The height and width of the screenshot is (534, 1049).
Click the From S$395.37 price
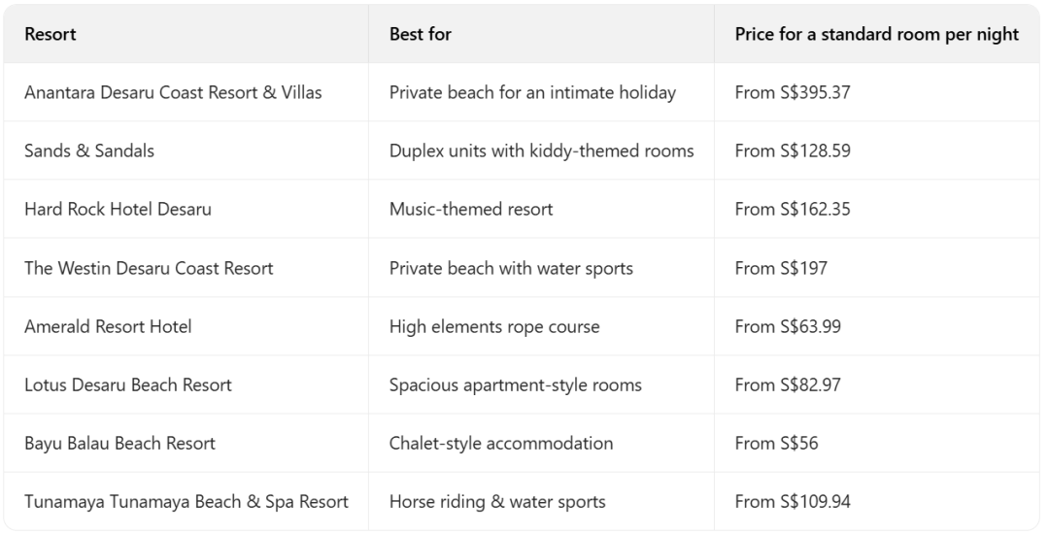click(x=793, y=93)
